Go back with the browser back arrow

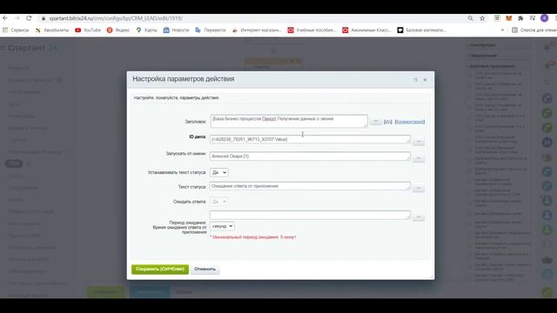tap(5, 18)
